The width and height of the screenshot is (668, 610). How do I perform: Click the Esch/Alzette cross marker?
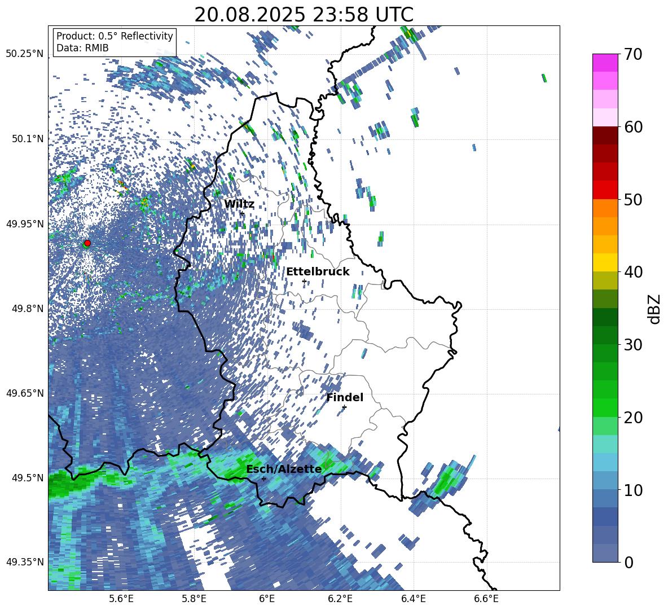click(263, 479)
